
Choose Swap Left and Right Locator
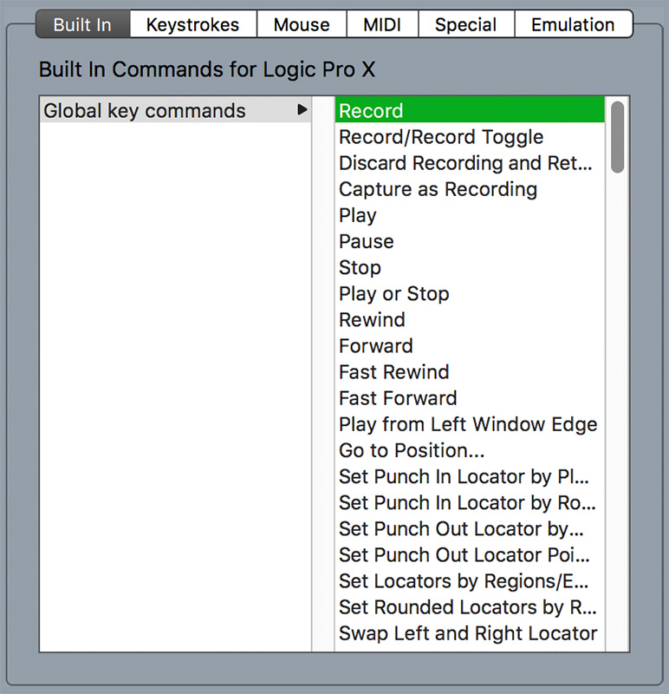[x=470, y=633]
